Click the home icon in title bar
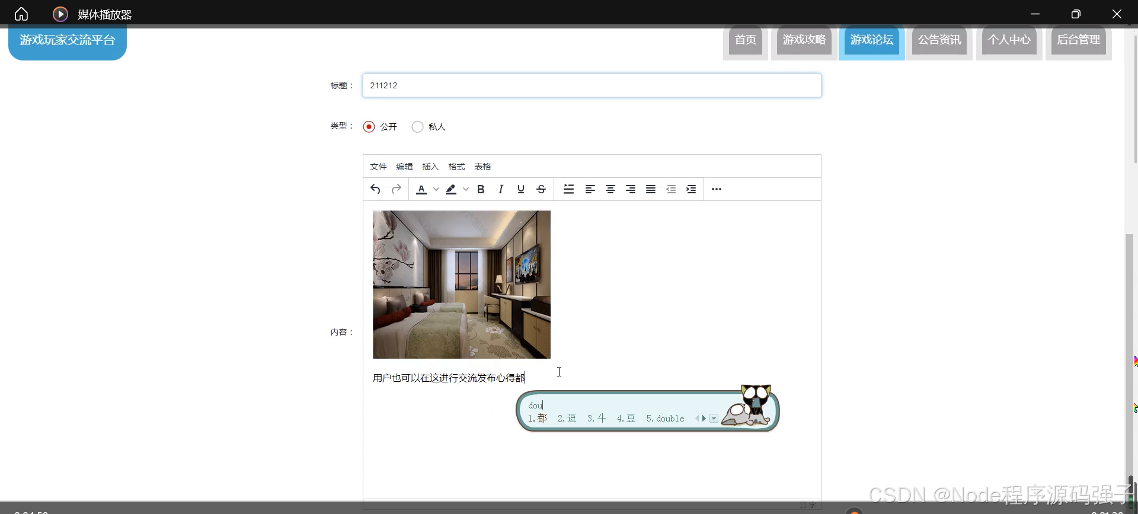The width and height of the screenshot is (1138, 514). (21, 14)
